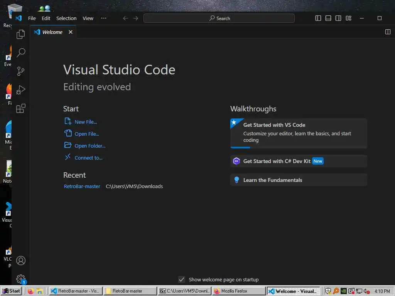Click the security shield tray icon

328,291
